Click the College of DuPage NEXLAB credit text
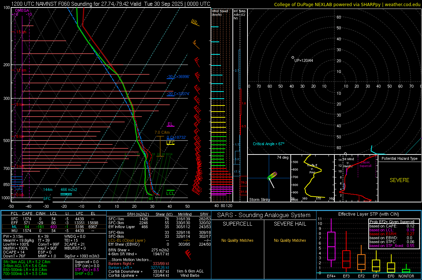This screenshot has width=422, height=280. tap(347, 4)
